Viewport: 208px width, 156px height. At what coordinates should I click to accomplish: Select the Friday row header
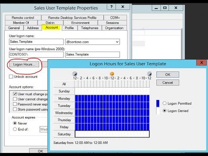pyautogui.click(x=64, y=127)
